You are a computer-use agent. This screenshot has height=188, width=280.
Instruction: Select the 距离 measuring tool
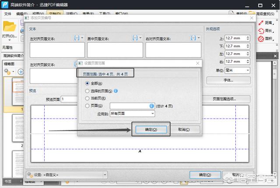tap(266, 23)
